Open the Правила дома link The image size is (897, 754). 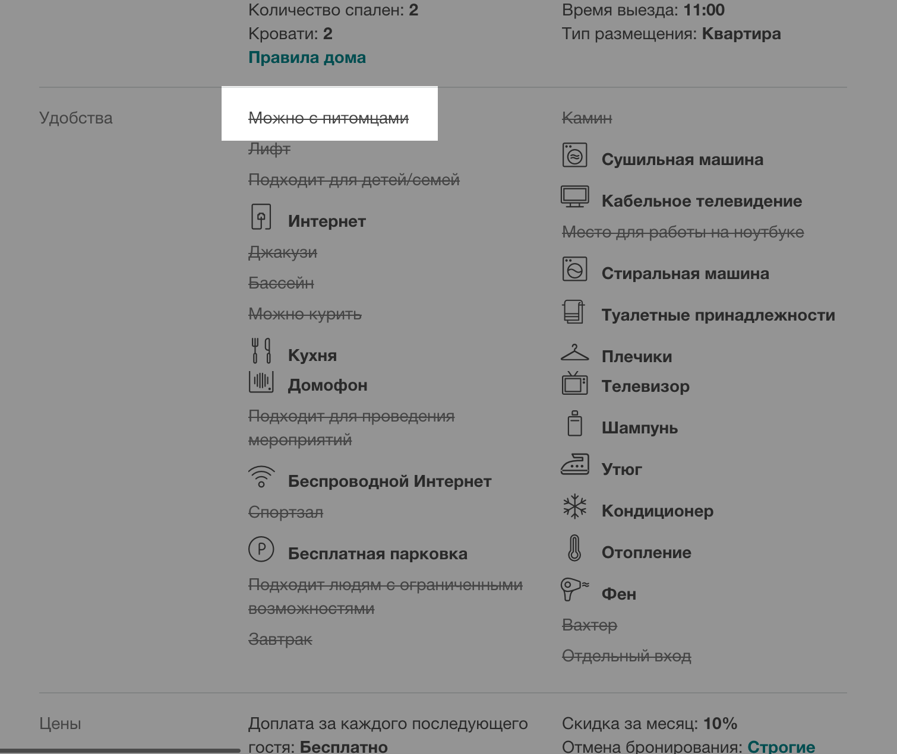click(x=307, y=58)
